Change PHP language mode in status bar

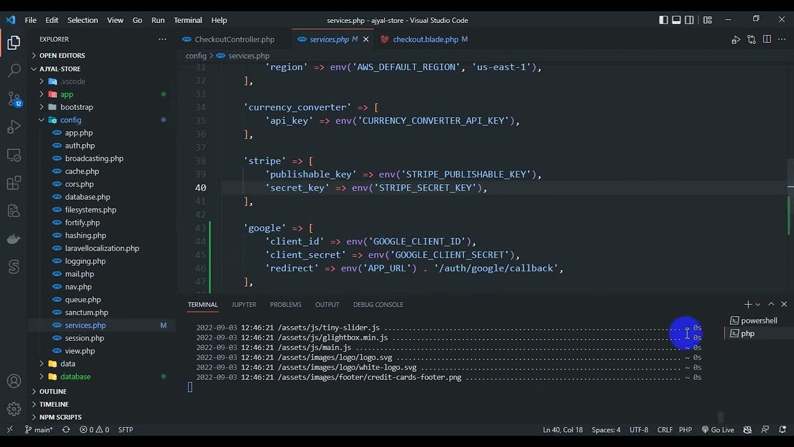(685, 430)
